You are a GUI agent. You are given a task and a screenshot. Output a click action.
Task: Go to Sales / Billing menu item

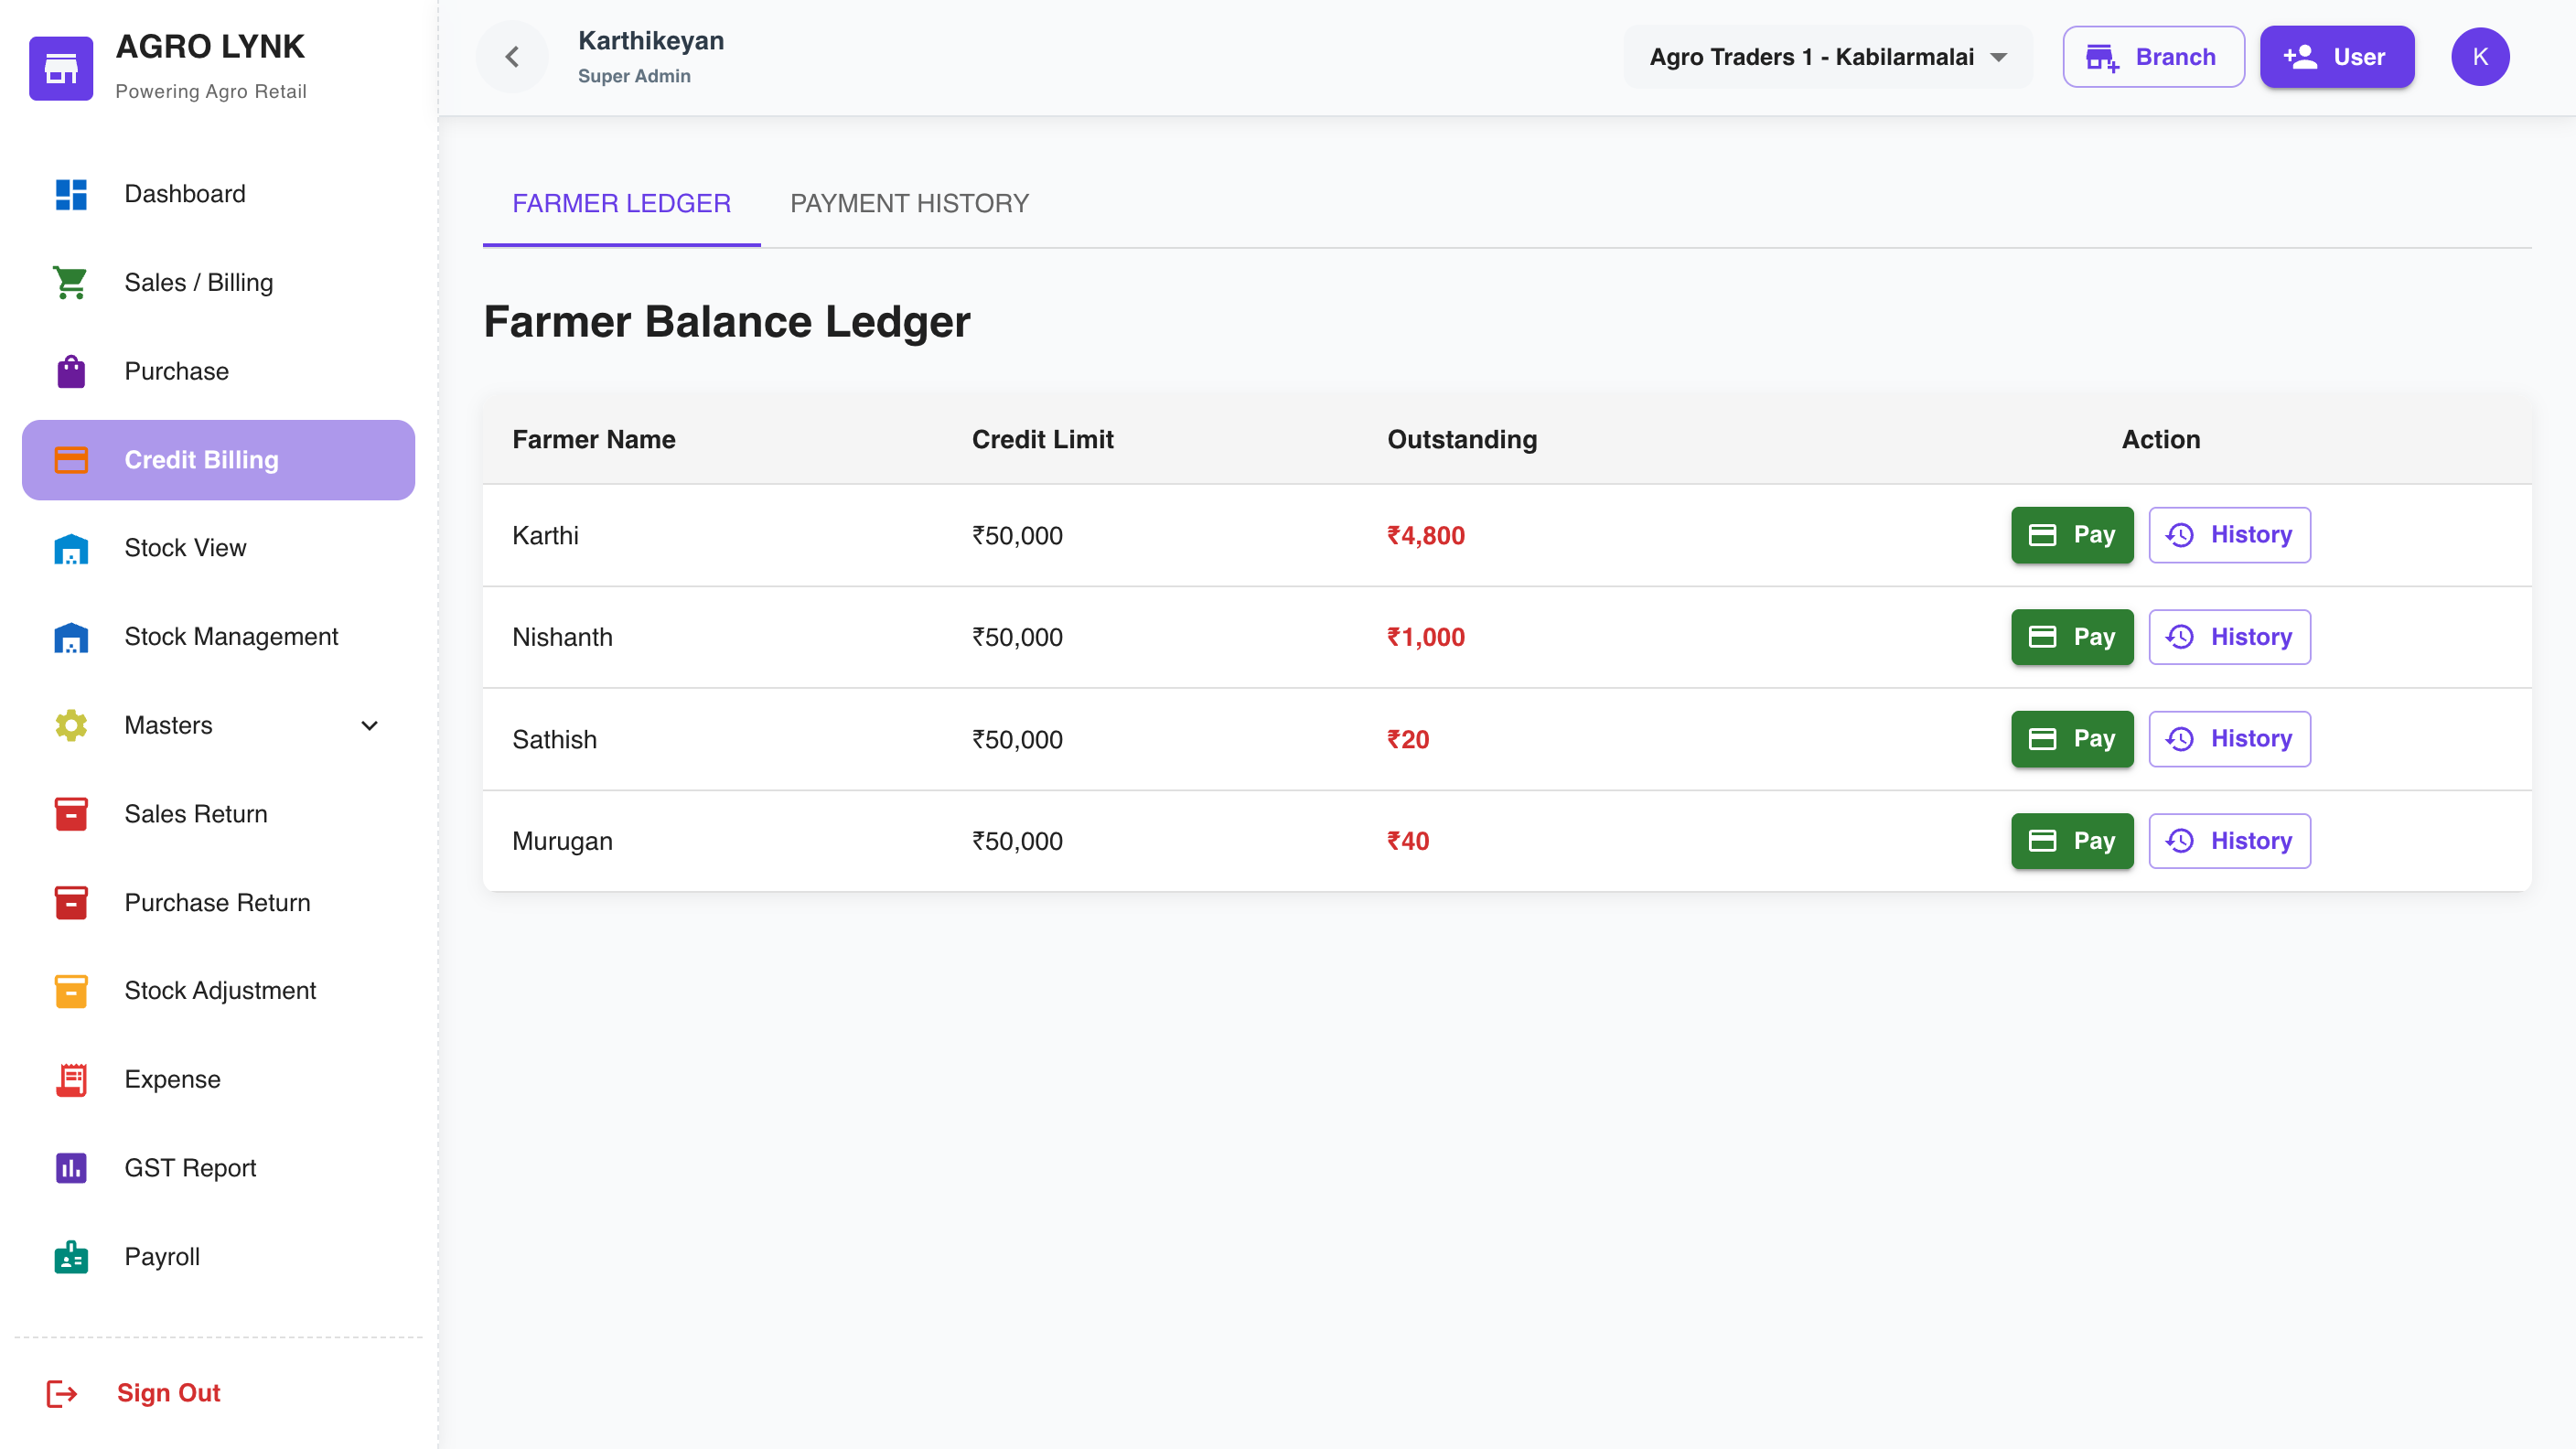coord(218,283)
